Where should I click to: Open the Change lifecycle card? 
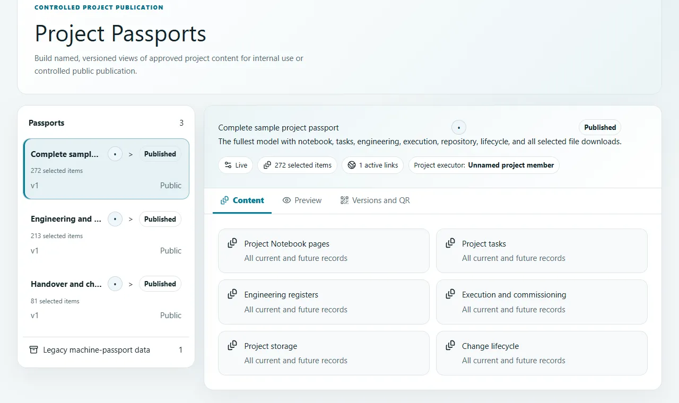coord(542,353)
